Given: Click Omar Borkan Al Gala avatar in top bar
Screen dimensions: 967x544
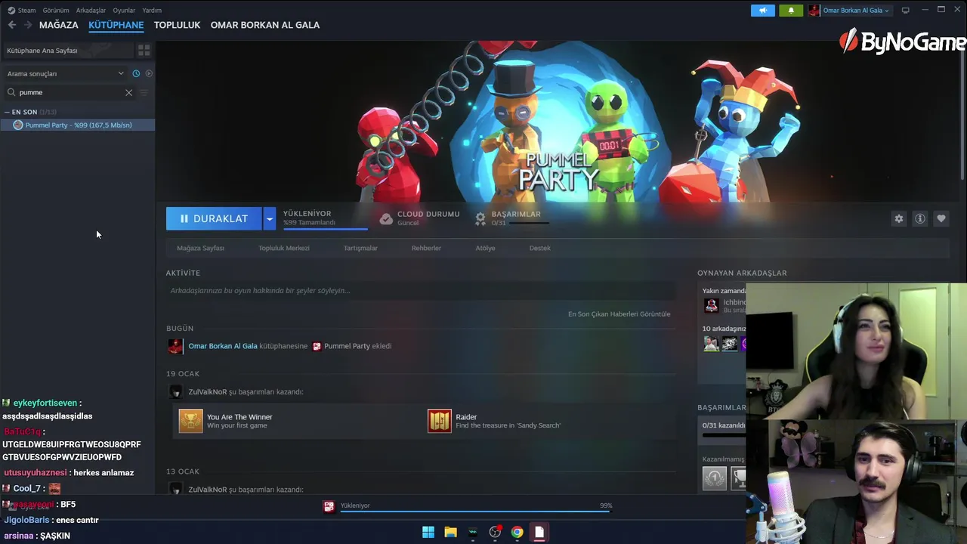Looking at the screenshot, I should point(814,11).
